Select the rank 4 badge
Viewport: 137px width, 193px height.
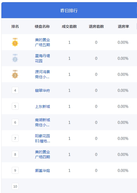[15, 90]
